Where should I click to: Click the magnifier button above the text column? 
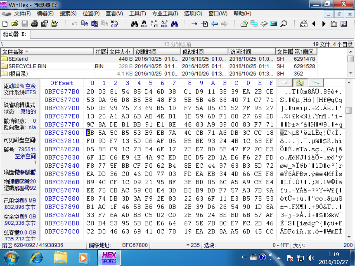[x=300, y=83]
